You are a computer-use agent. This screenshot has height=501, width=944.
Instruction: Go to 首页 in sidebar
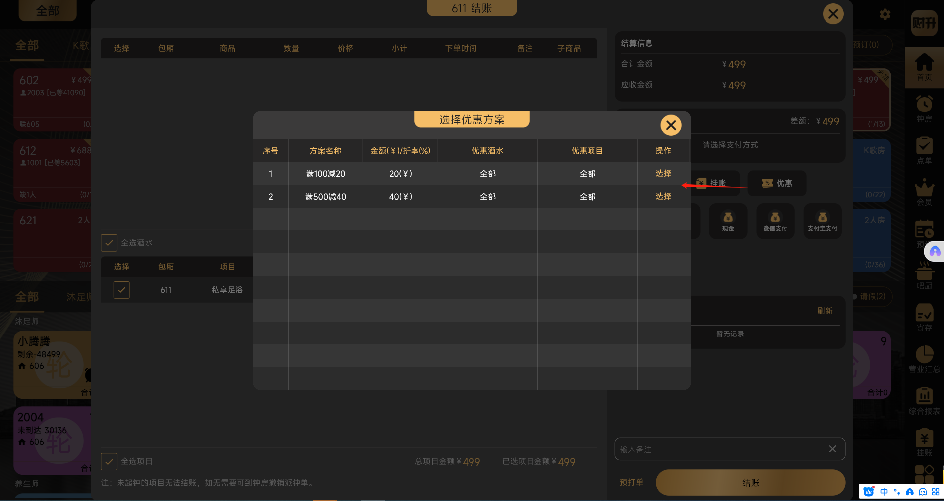(924, 67)
